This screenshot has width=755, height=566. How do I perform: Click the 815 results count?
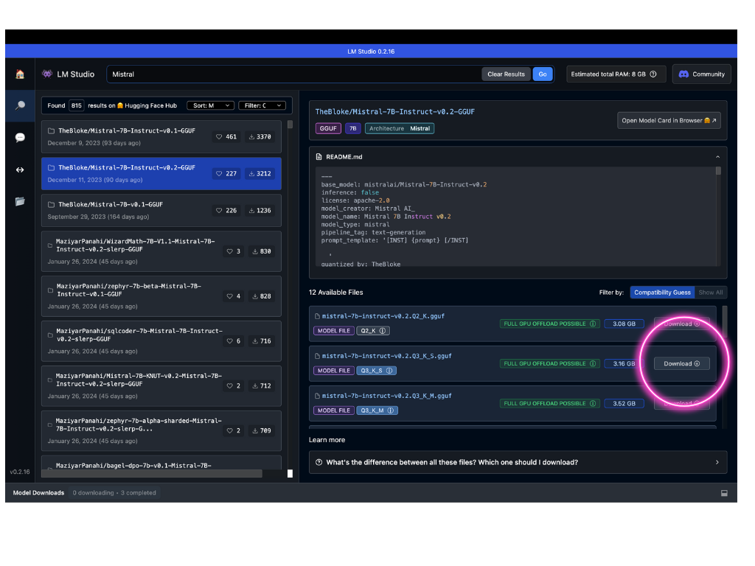click(77, 105)
